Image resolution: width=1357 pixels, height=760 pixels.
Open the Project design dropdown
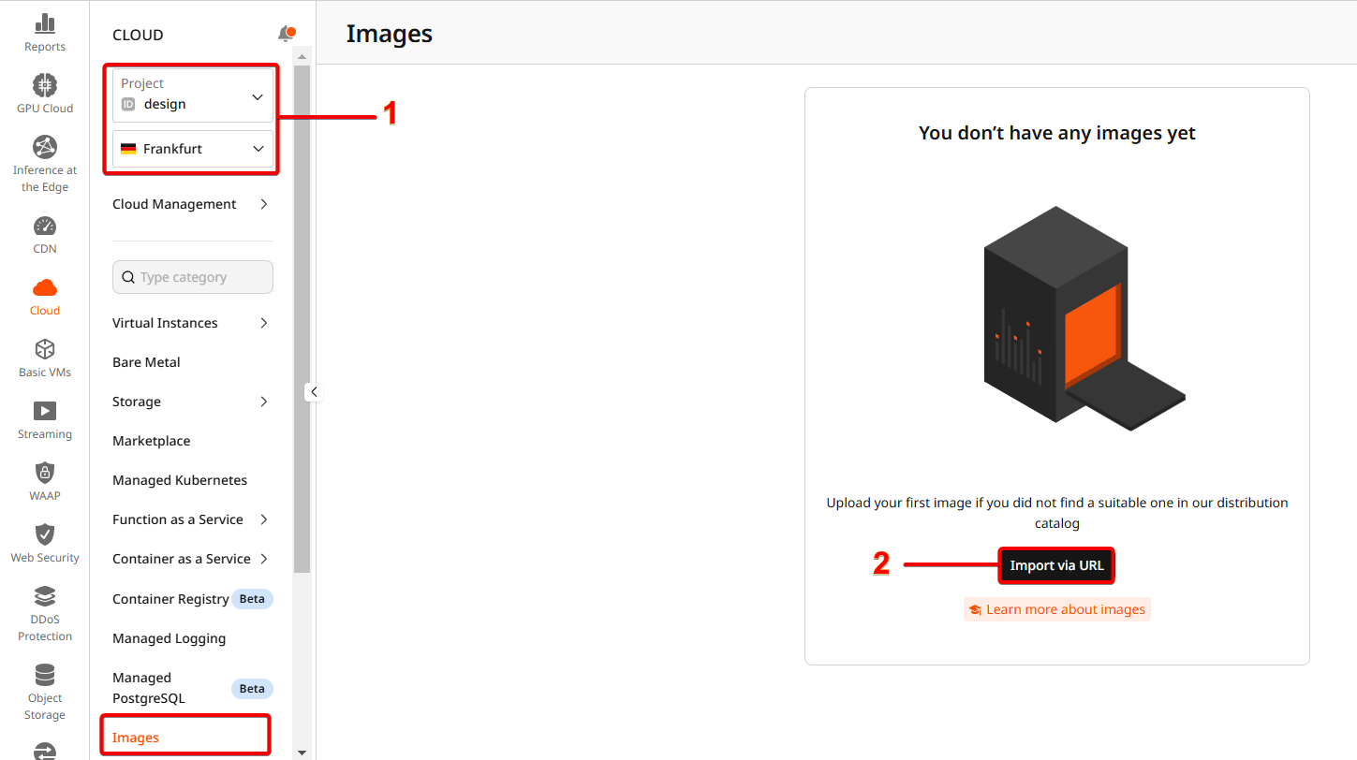click(192, 94)
